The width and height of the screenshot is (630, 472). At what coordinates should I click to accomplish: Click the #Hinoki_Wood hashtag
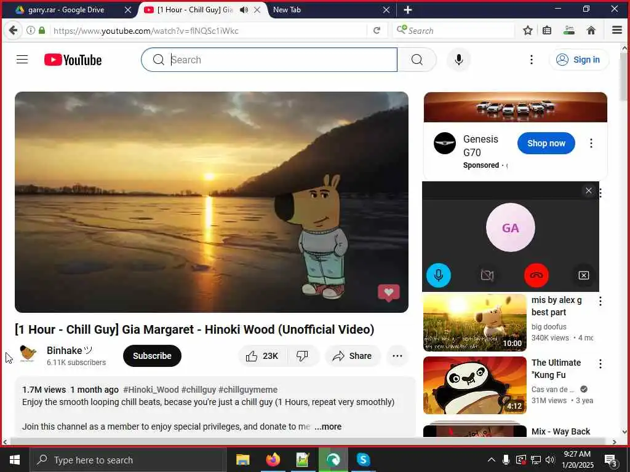pyautogui.click(x=151, y=390)
